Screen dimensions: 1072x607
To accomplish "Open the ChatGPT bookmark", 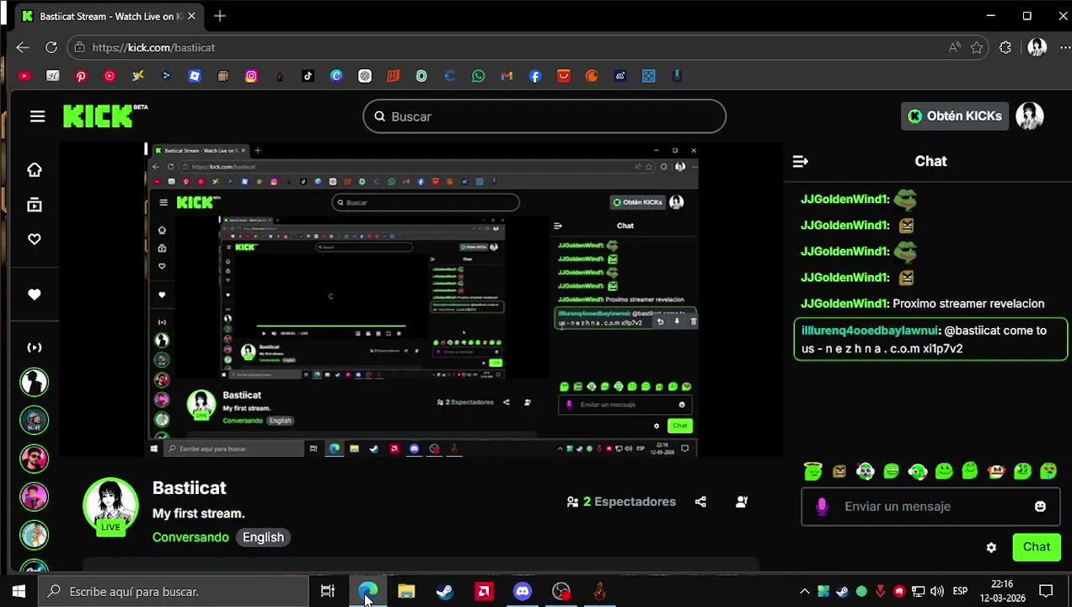I will 365,76.
